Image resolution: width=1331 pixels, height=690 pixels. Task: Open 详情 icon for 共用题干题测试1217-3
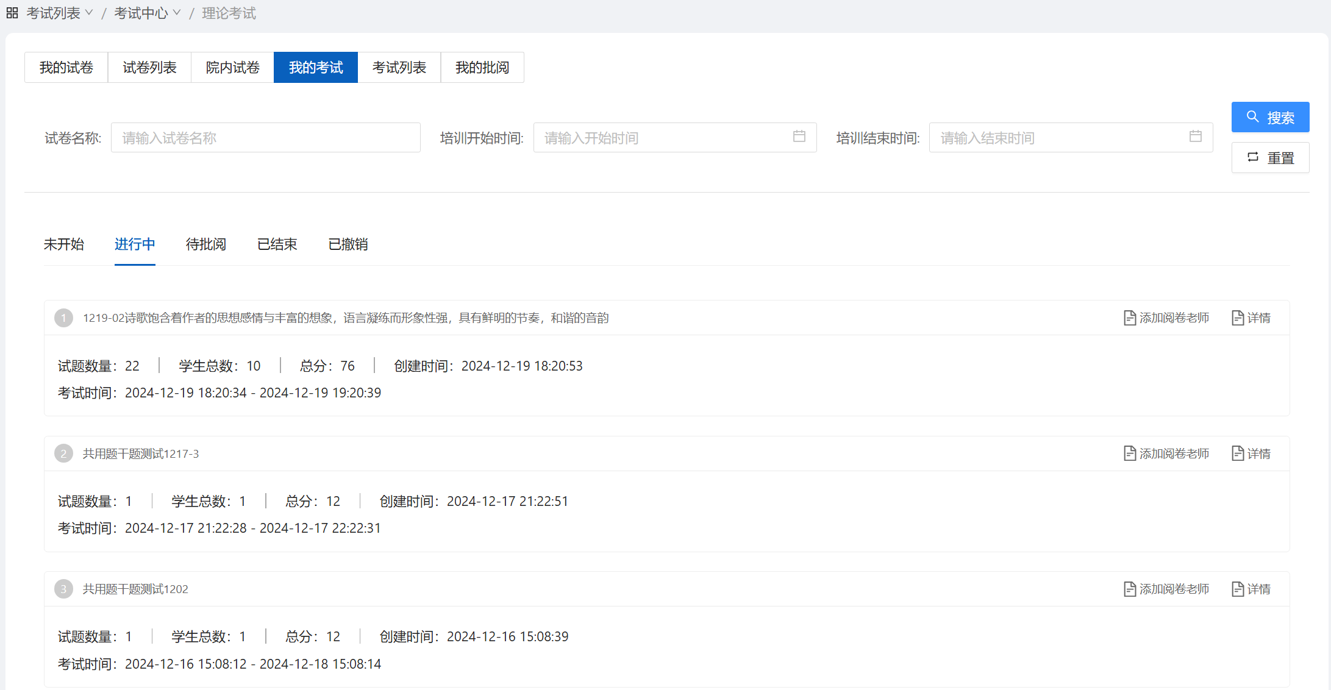coord(1238,453)
